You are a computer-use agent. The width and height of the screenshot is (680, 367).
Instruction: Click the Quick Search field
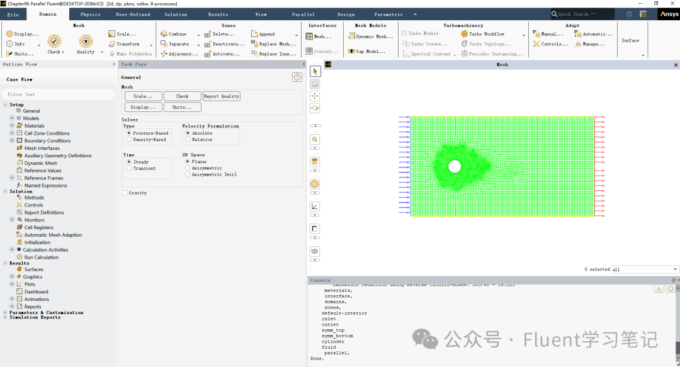(582, 14)
